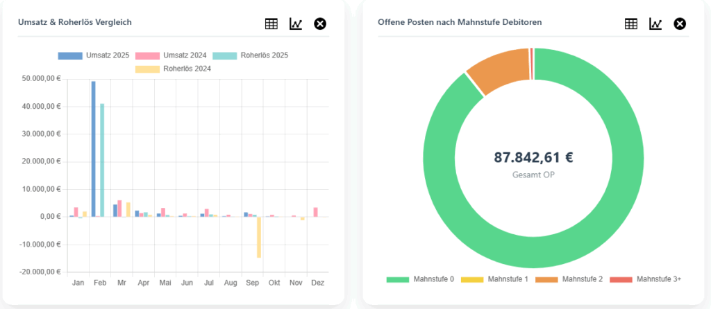The image size is (711, 309).
Task: Close the Offene Posten nach Mahnstufe widget
Action: [680, 24]
